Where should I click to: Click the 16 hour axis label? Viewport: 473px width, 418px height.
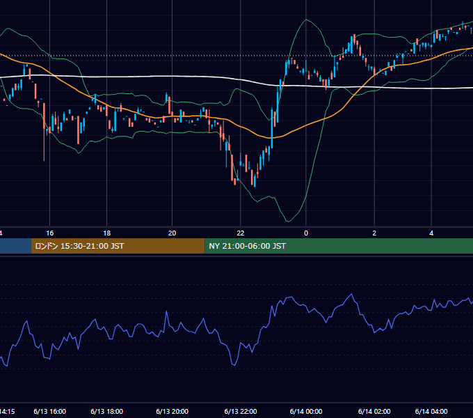tap(50, 233)
